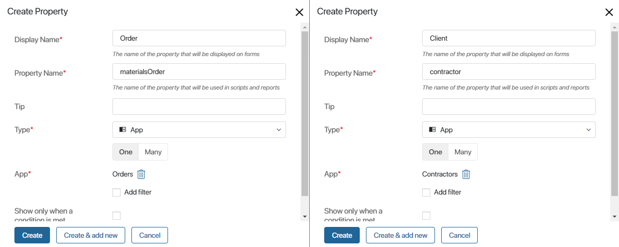Image resolution: width=619 pixels, height=247 pixels.
Task: Click the Display Name field containing Client
Action: click(509, 38)
